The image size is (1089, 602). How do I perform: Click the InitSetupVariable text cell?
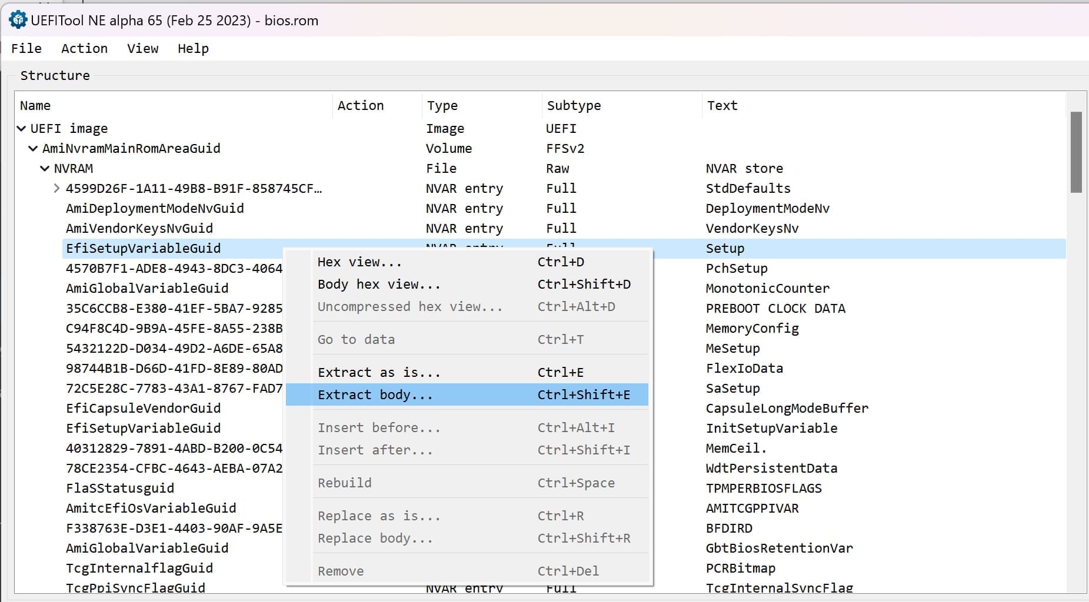click(x=771, y=428)
